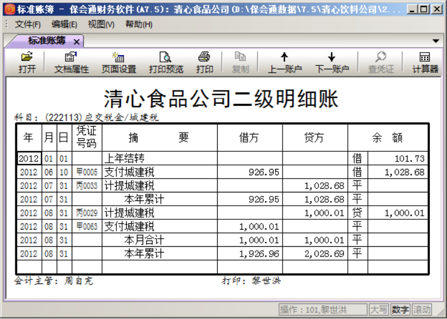This screenshot has height=319, width=447.
Task: Close the 标准账簿 tab
Action: [x=76, y=41]
